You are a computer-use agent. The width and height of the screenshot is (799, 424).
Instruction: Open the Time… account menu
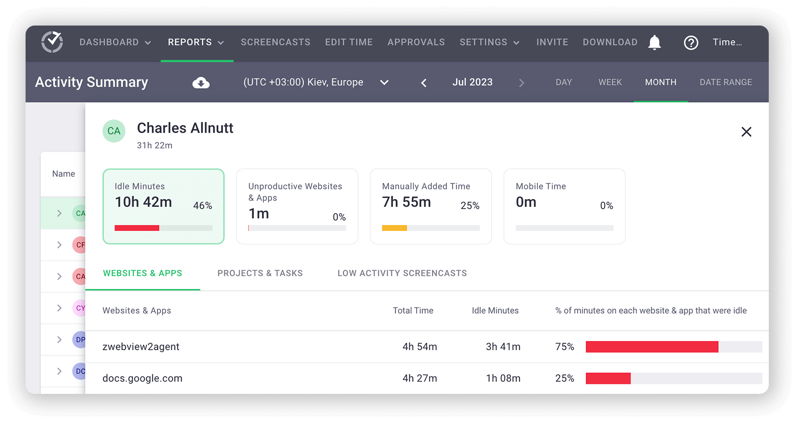[x=727, y=42]
